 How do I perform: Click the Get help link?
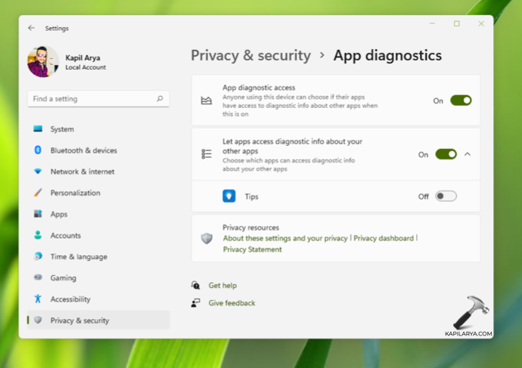click(x=222, y=286)
